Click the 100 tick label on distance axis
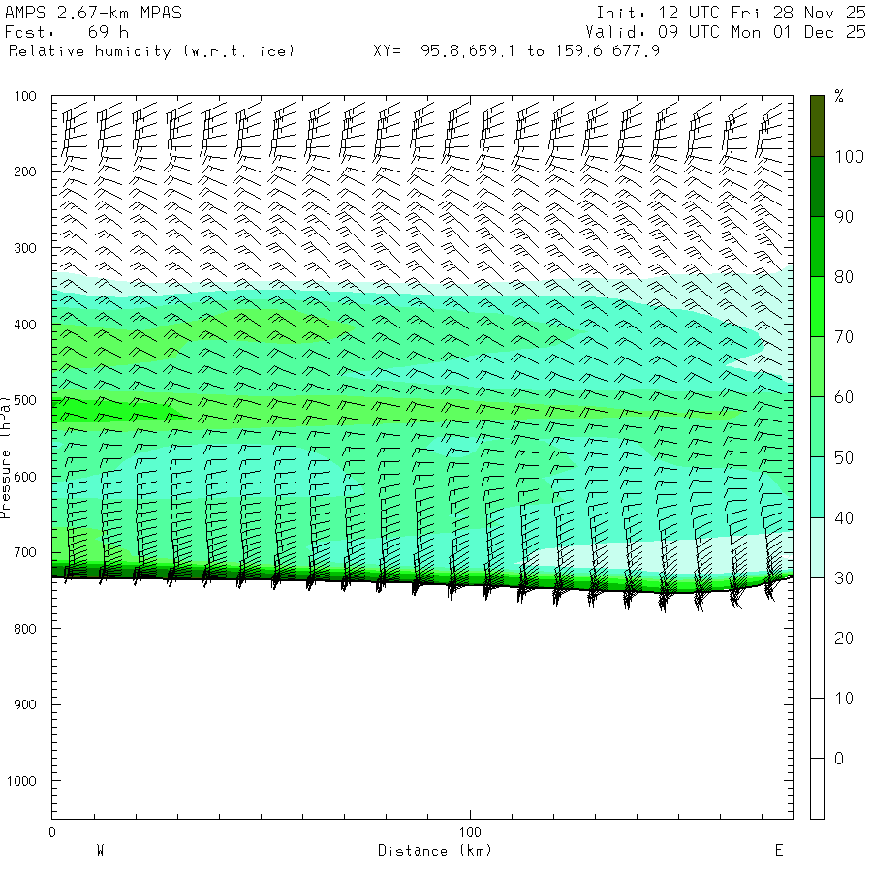Viewport: 872px width, 872px height. coord(470,832)
